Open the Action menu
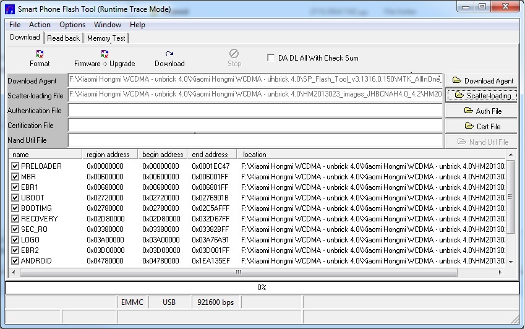This screenshot has height=329, width=525. tap(40, 25)
